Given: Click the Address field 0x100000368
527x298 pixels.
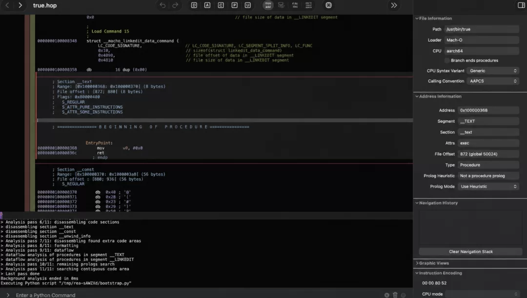Looking at the screenshot, I should (488, 110).
